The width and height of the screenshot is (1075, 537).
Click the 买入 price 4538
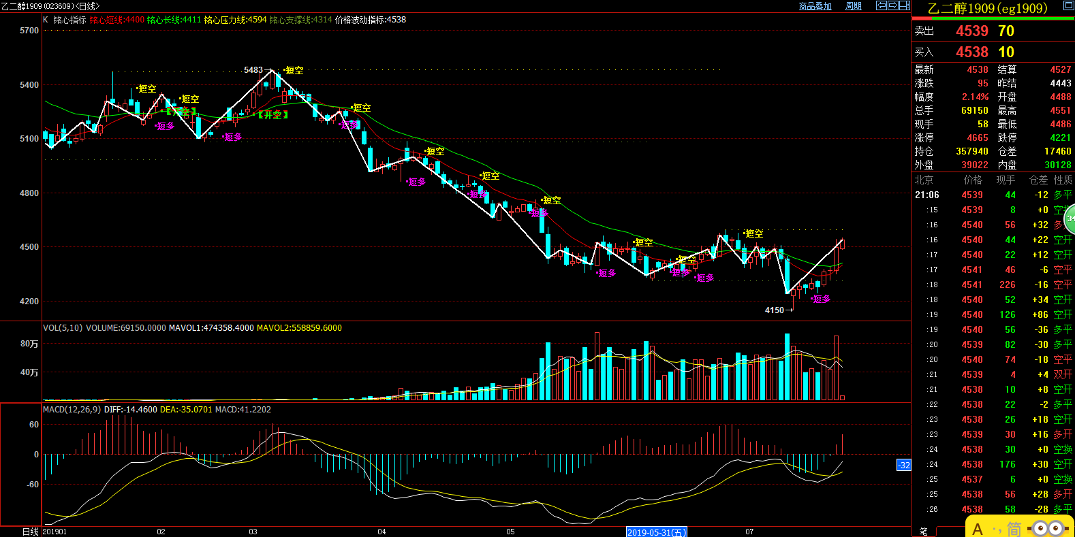[x=971, y=52]
